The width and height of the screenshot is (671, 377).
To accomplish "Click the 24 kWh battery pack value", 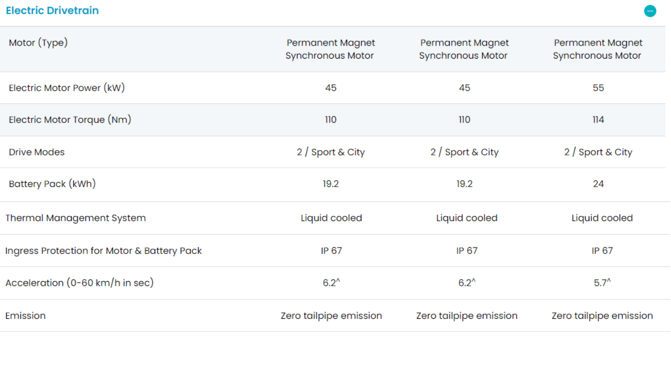I will 598,184.
